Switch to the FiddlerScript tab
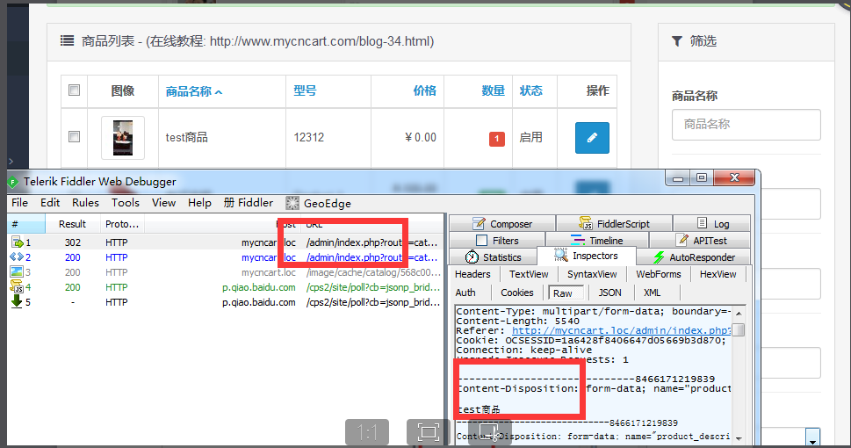 point(614,224)
